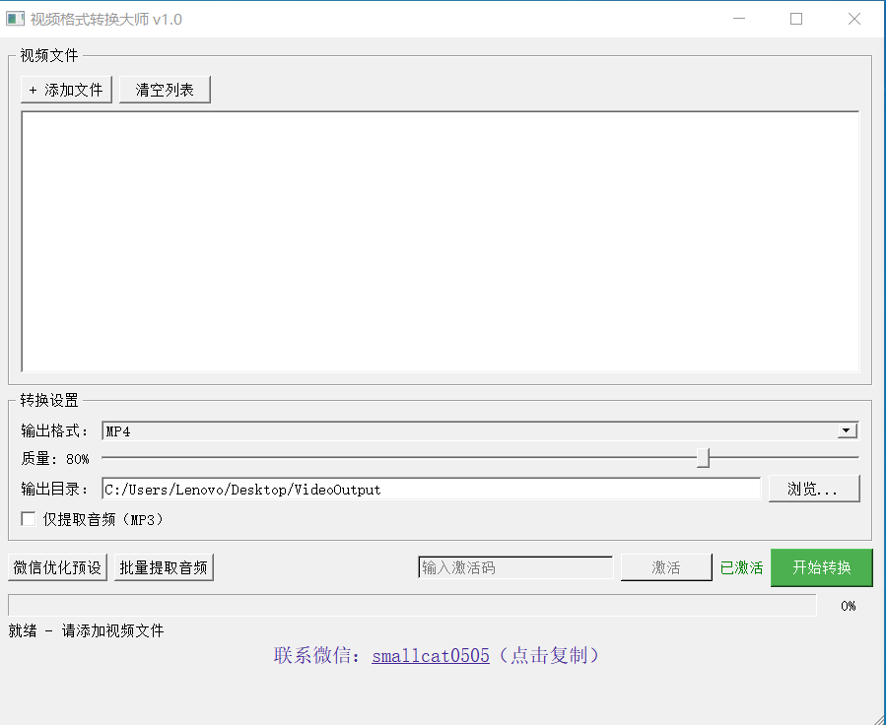886x725 pixels.
Task: Enable 仅提取音频 (MP3) checkbox
Action: click(x=29, y=519)
